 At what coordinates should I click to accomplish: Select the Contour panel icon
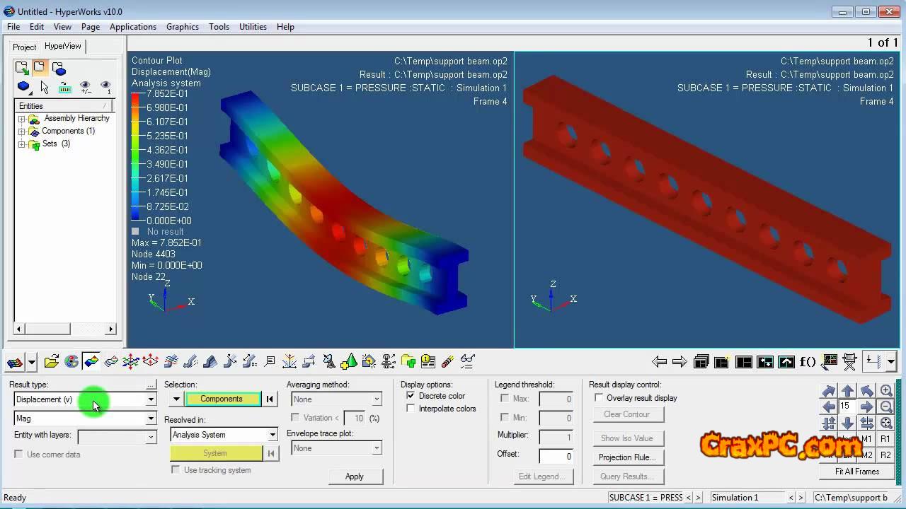[91, 362]
